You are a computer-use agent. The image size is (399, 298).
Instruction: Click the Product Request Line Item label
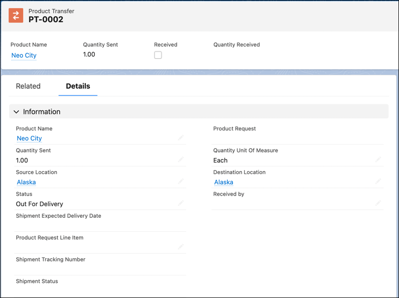(50, 237)
